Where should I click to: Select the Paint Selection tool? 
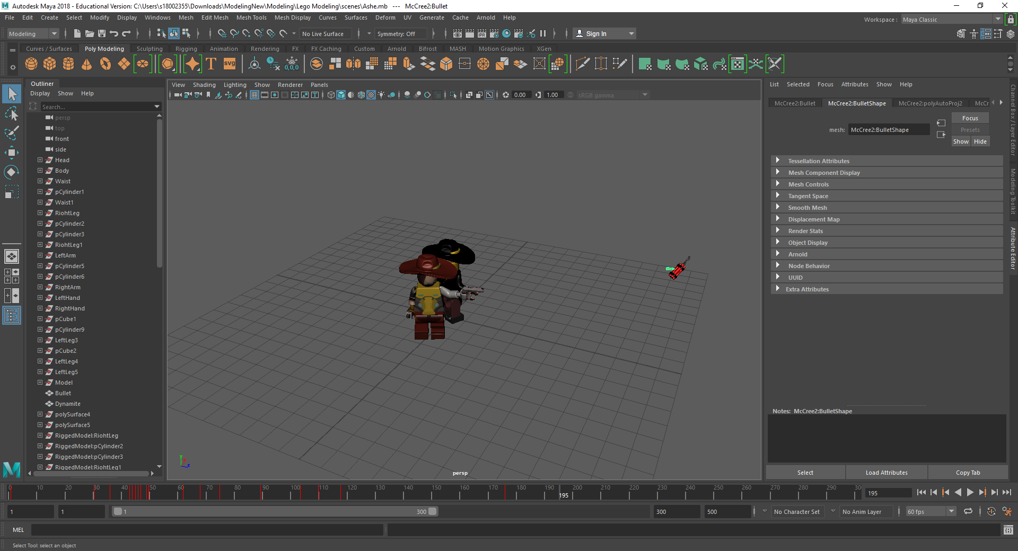(12, 133)
